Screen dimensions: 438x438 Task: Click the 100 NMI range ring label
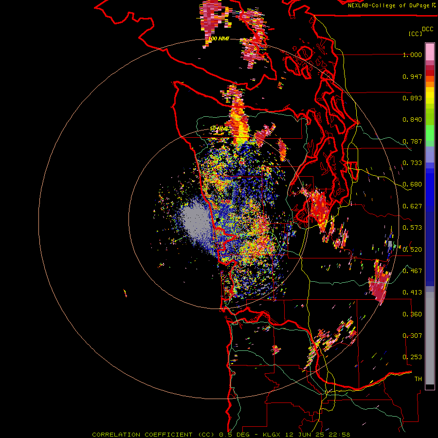219,38
